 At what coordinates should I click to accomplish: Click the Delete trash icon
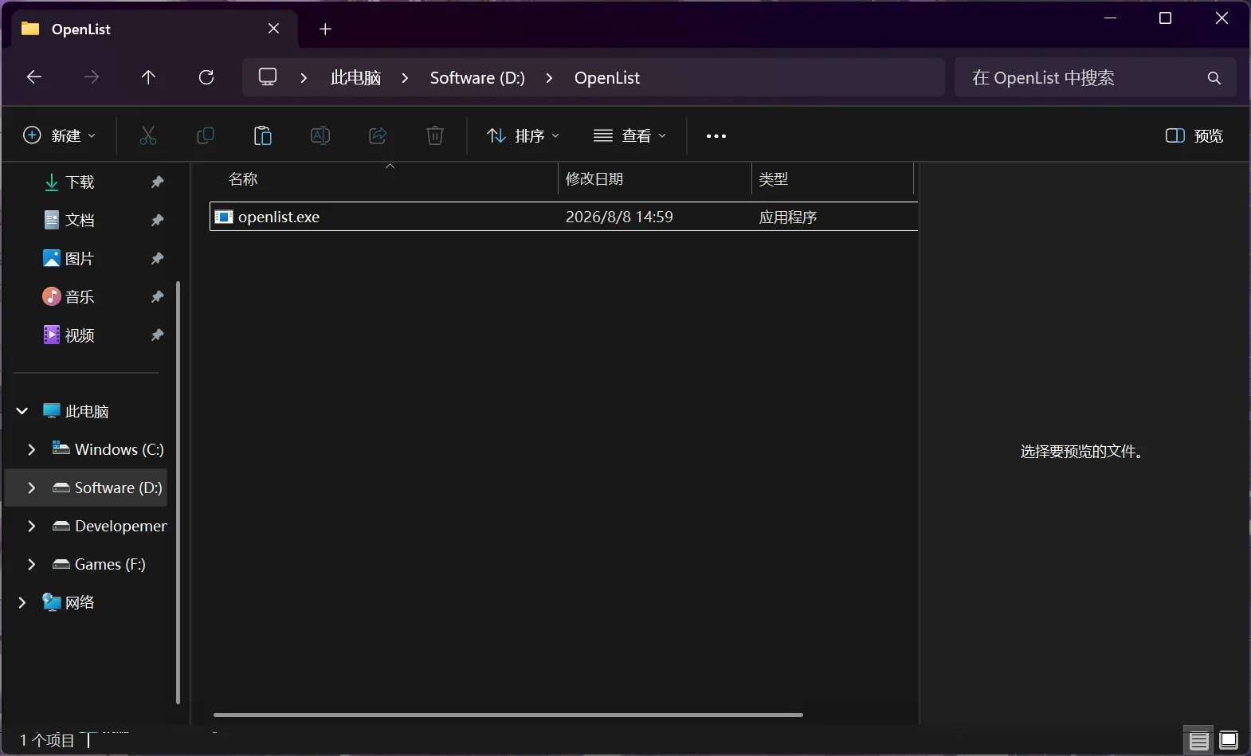click(435, 135)
